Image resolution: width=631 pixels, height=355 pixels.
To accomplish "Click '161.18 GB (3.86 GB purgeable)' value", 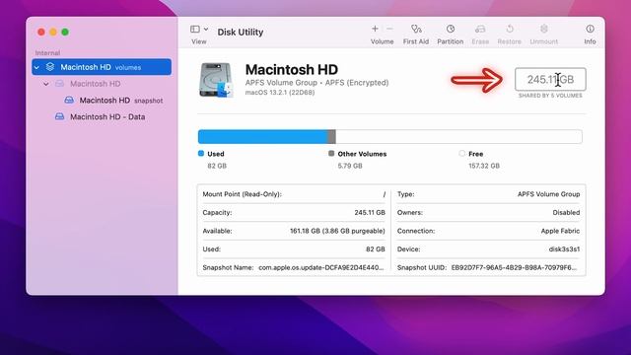I will tap(337, 231).
